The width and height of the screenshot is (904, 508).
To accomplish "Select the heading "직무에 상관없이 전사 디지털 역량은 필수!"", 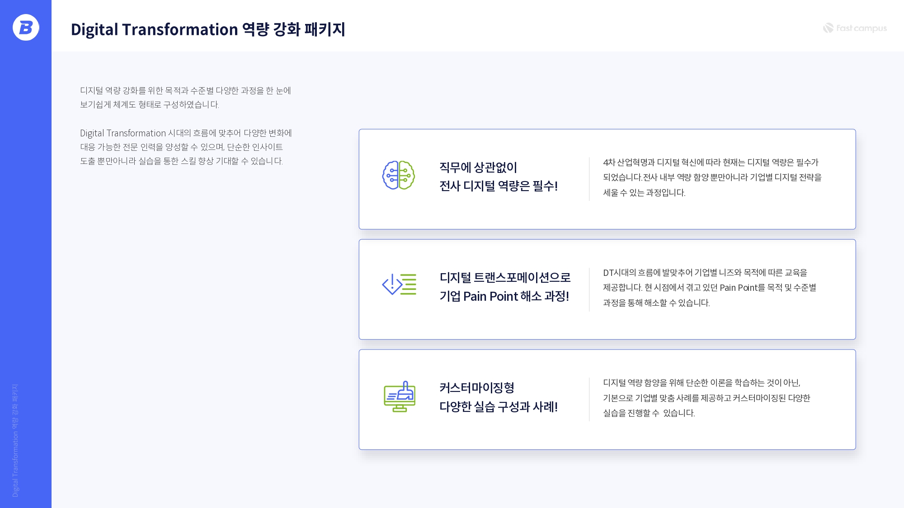I will 498,177.
